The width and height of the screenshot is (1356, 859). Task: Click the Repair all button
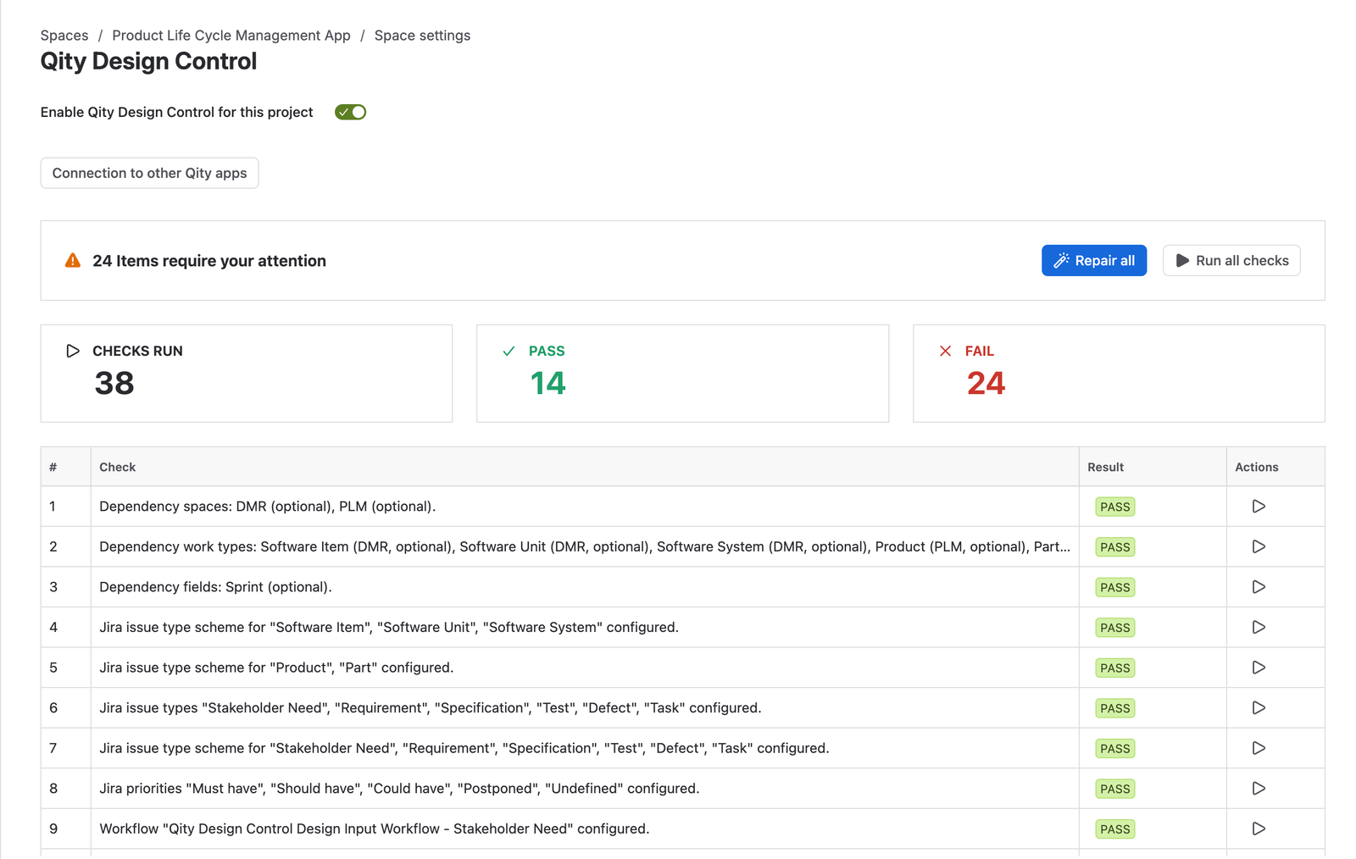tap(1094, 261)
